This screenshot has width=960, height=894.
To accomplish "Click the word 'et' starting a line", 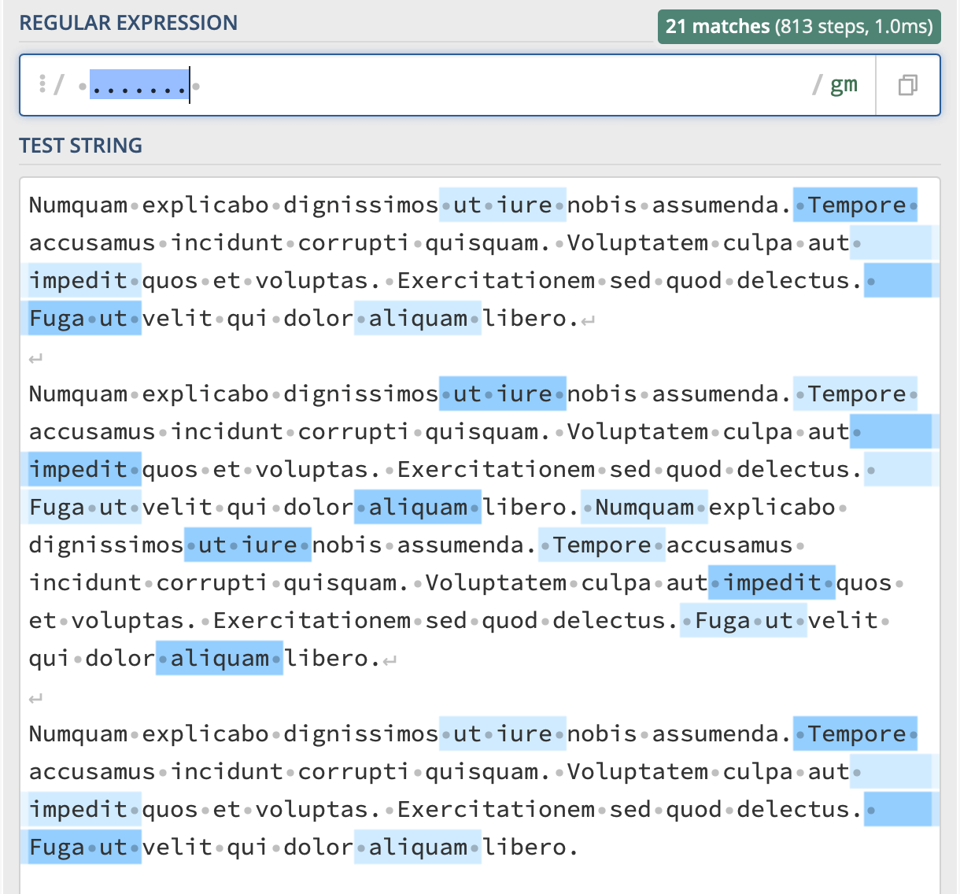I will pyautogui.click(x=42, y=621).
